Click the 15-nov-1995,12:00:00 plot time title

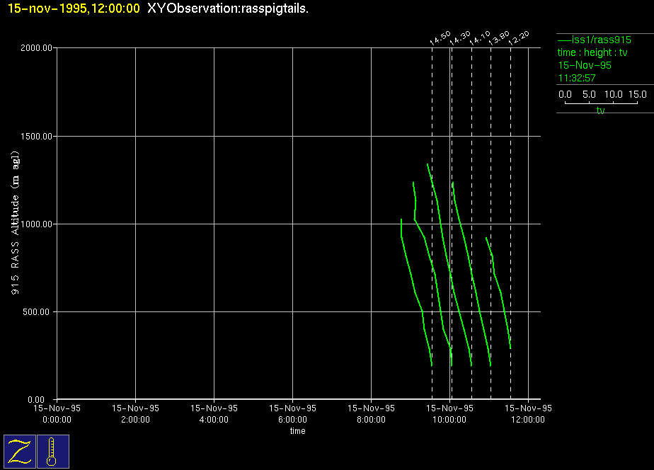pyautogui.click(x=74, y=8)
